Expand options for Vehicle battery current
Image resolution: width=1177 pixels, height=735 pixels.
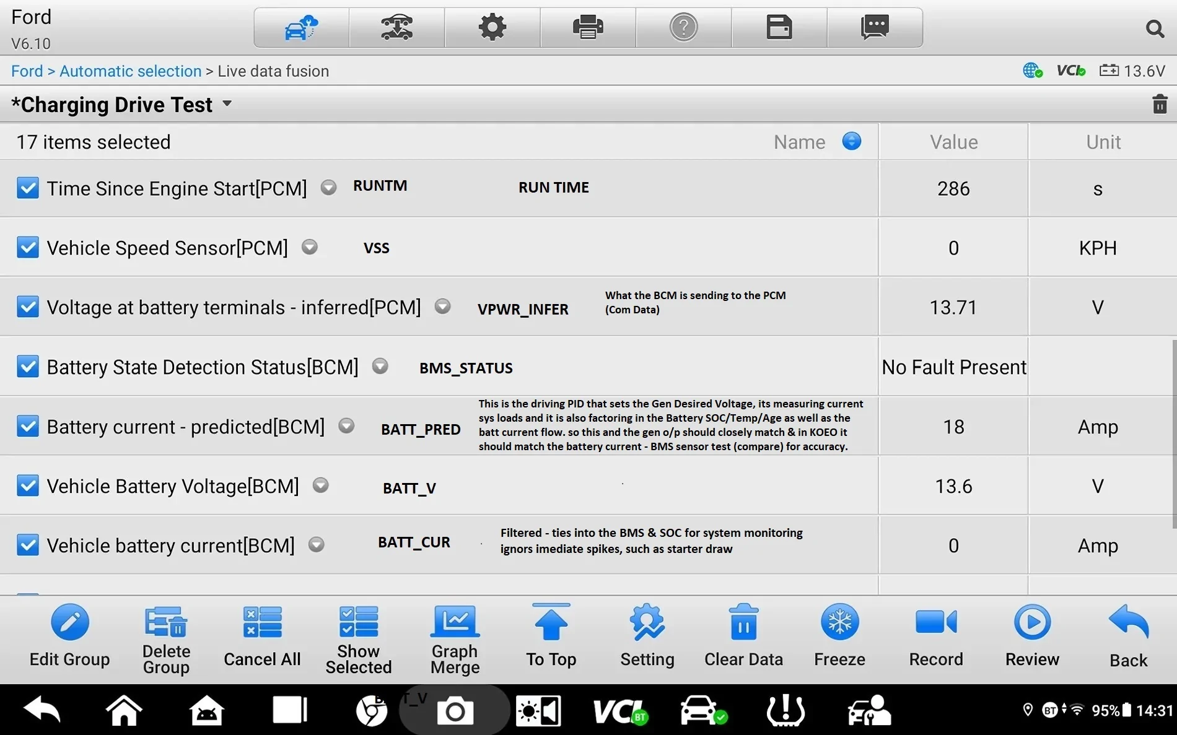pyautogui.click(x=316, y=544)
